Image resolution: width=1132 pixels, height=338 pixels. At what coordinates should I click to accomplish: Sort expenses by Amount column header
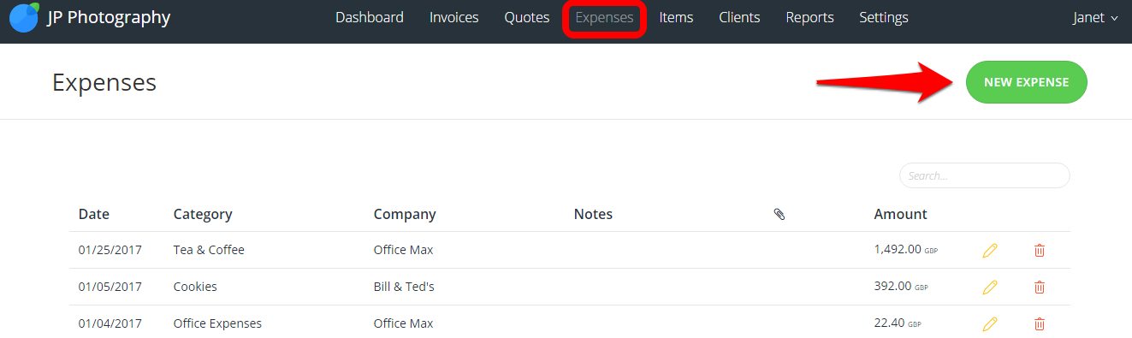(900, 214)
